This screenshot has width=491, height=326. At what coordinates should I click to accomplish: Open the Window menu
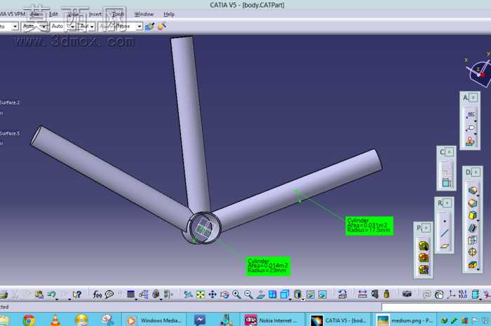click(144, 14)
